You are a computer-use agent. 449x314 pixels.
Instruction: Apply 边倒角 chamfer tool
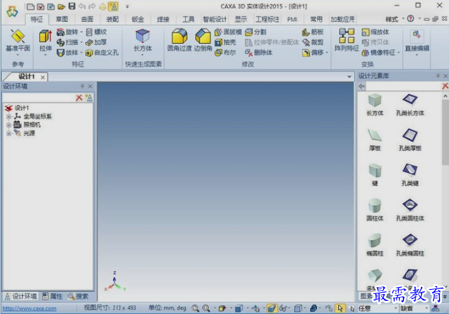pos(203,40)
